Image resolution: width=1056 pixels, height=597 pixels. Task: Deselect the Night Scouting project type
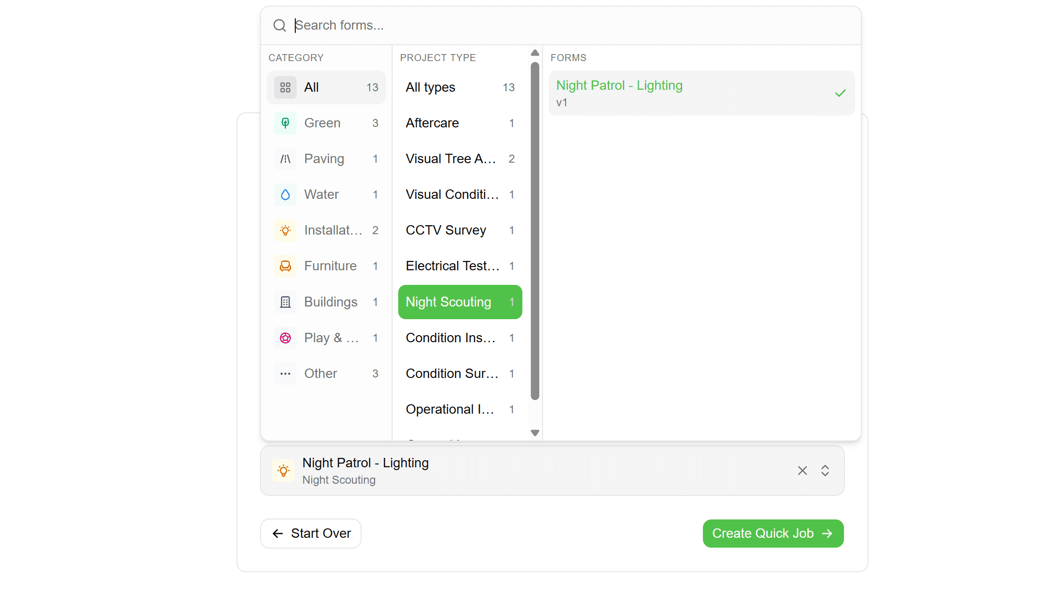click(459, 302)
